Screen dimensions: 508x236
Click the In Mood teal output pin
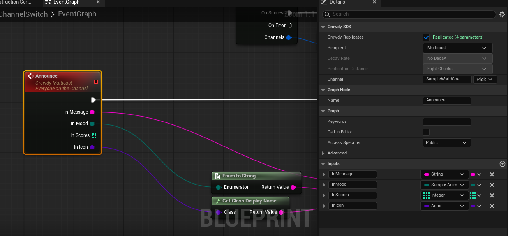(x=93, y=124)
